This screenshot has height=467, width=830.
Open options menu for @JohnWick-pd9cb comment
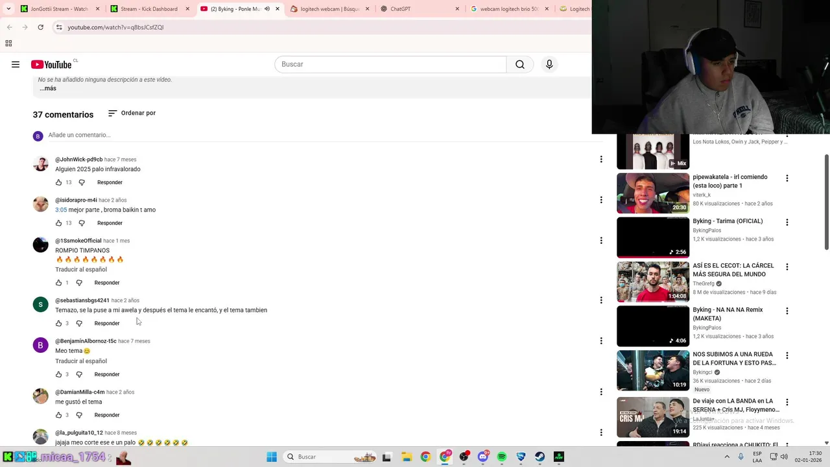point(601,159)
